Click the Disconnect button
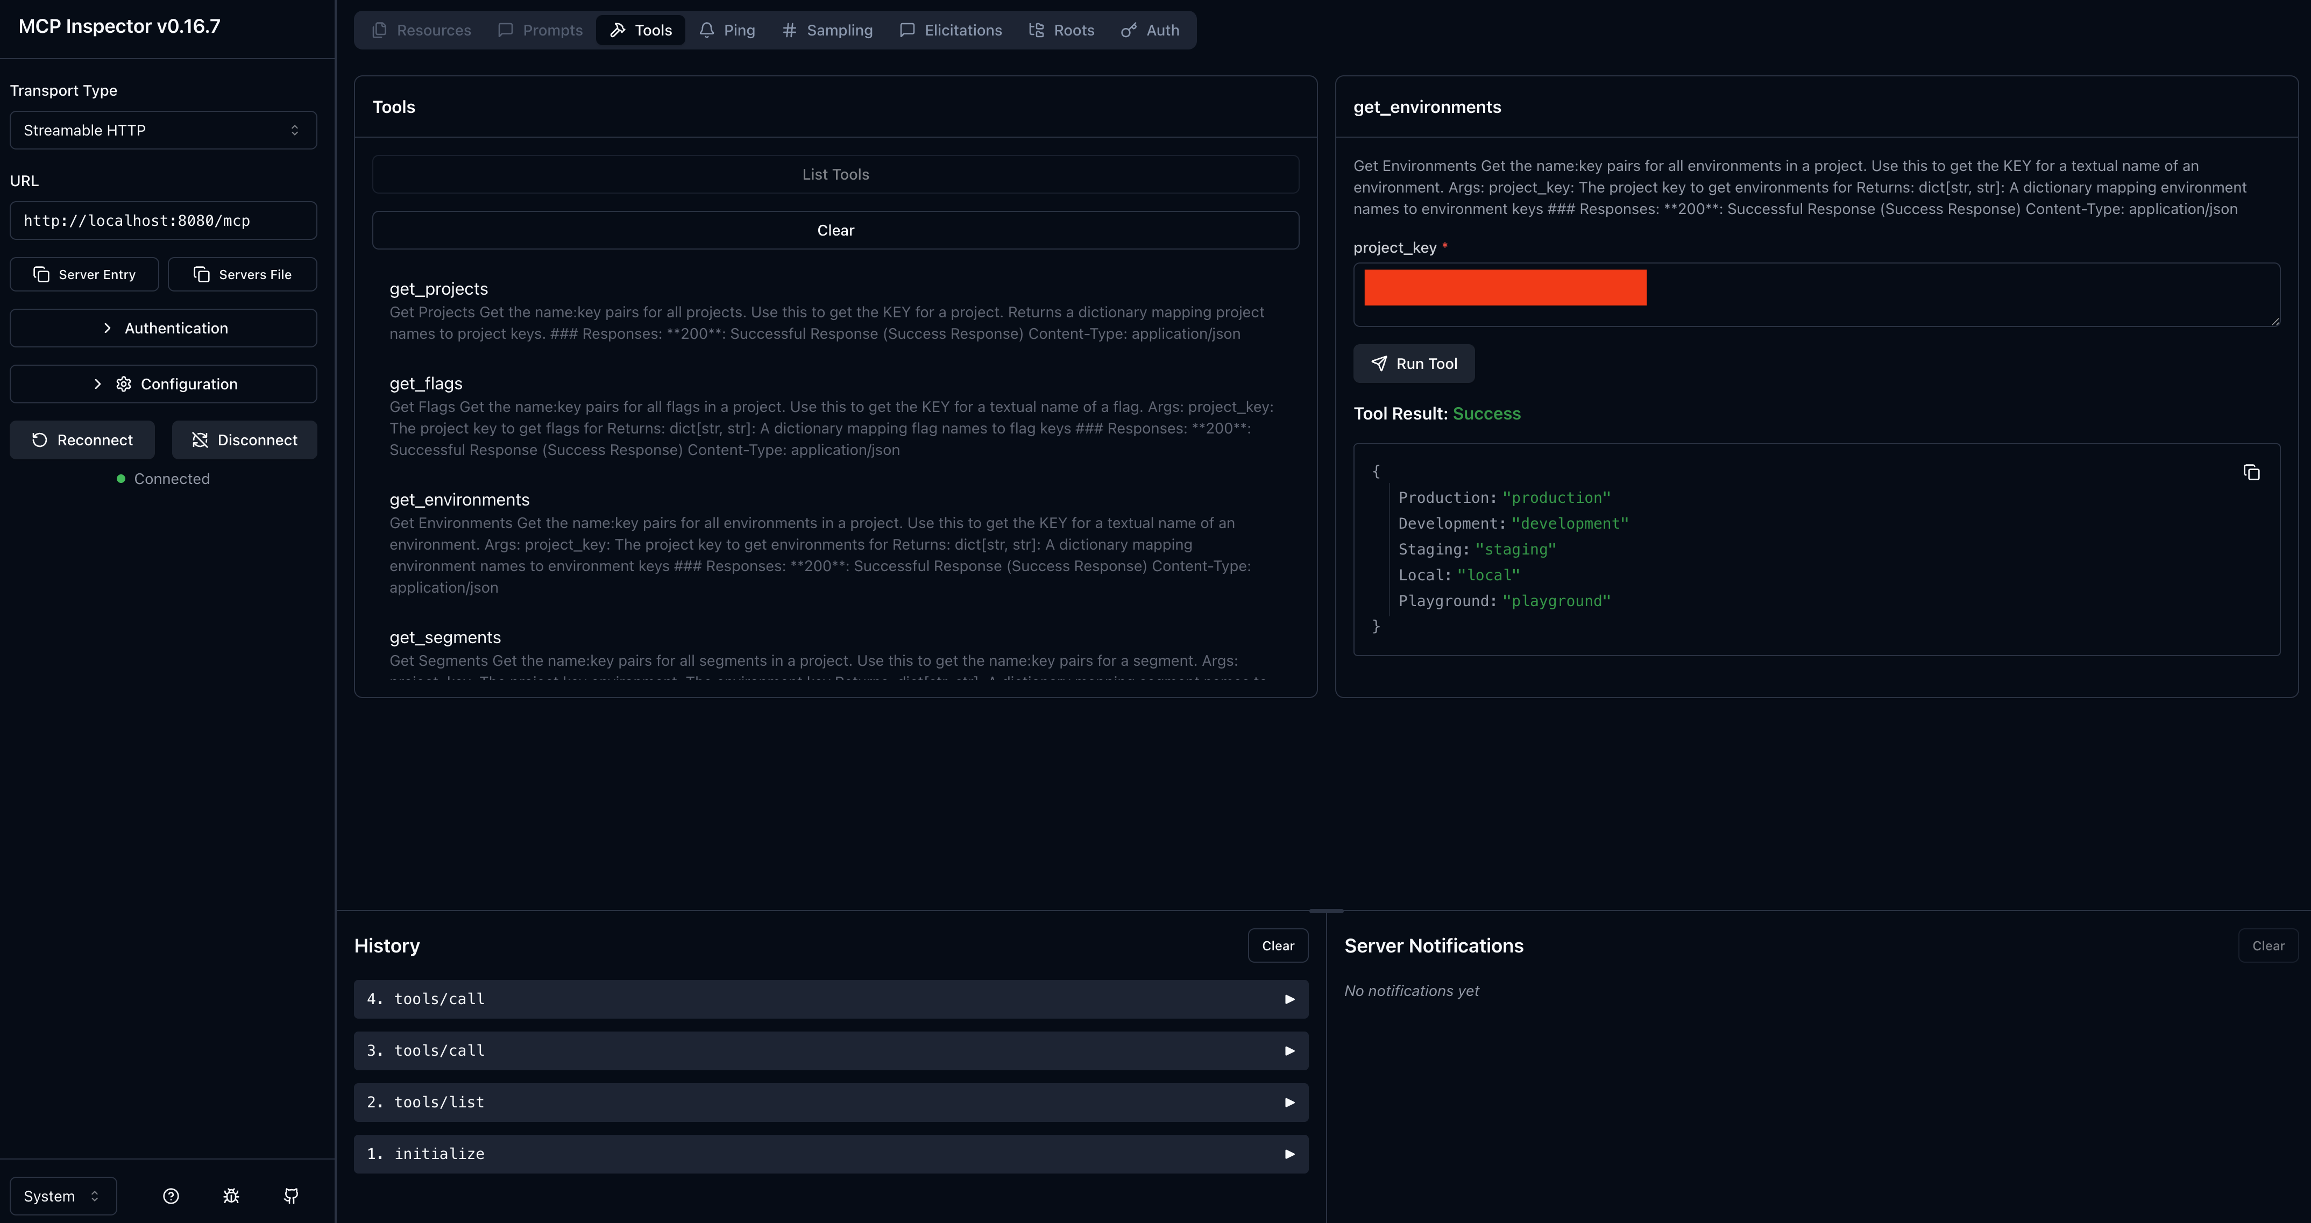This screenshot has width=2311, height=1223. pyautogui.click(x=245, y=440)
